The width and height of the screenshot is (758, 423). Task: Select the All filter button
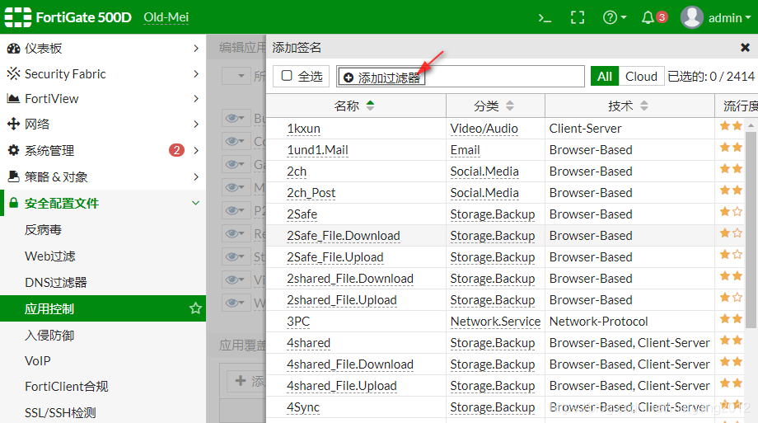[x=604, y=77]
